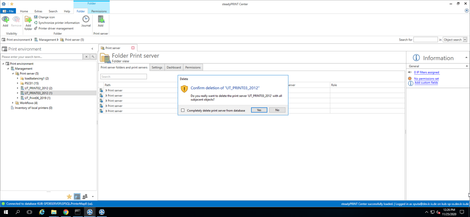Expand the Workflows (4) tree node
470x217 pixels.
[x=13, y=103]
